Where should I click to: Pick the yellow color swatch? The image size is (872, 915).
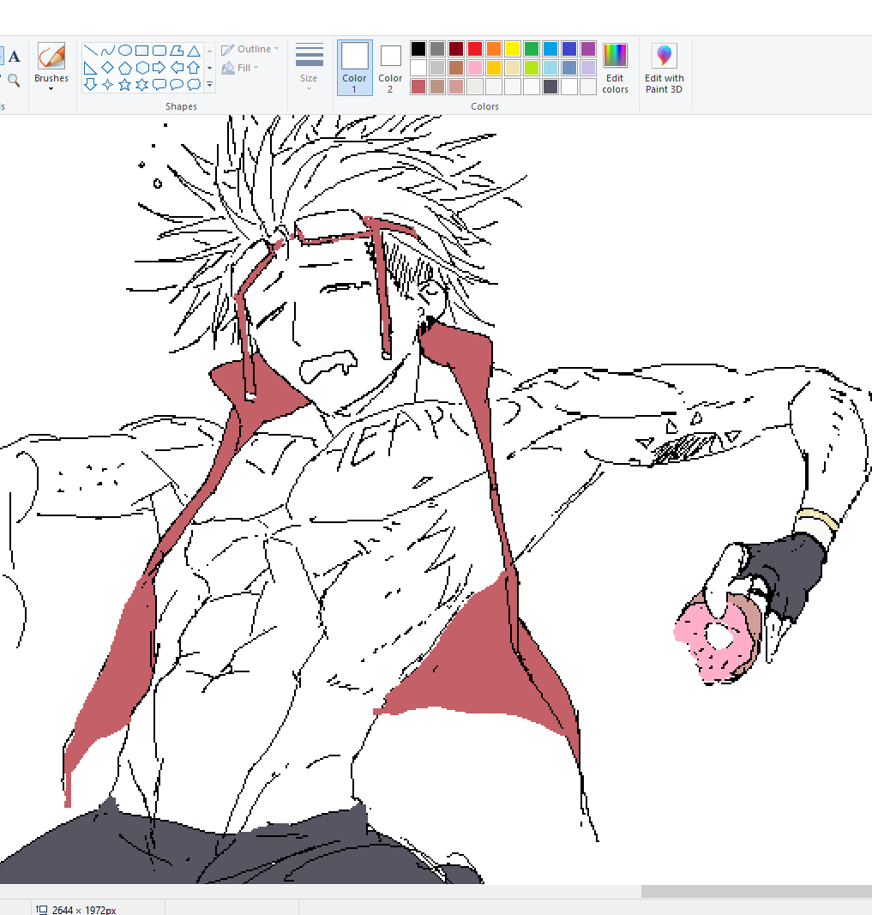pyautogui.click(x=513, y=49)
